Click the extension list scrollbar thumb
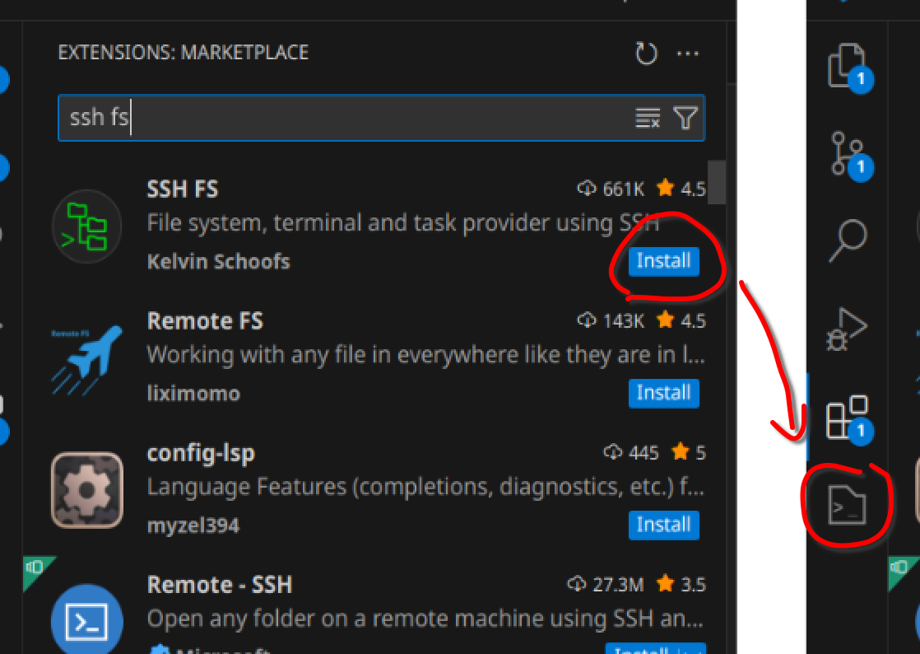This screenshot has height=654, width=920. click(x=717, y=182)
